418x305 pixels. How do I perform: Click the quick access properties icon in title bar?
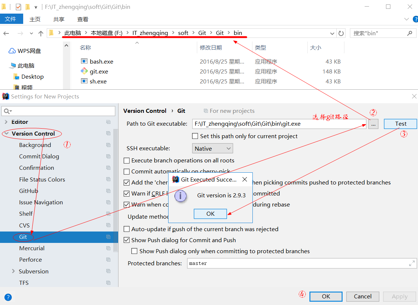pos(18,7)
